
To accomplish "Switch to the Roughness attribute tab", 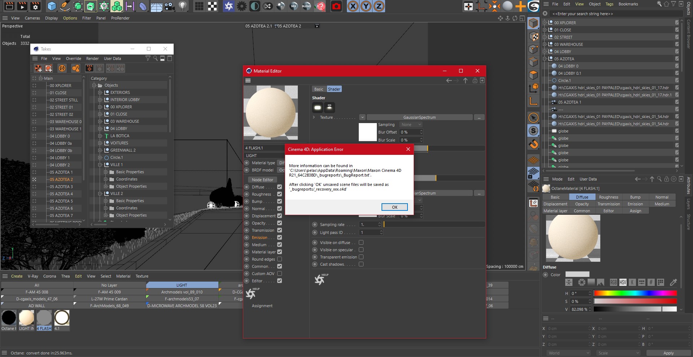I will (609, 197).
